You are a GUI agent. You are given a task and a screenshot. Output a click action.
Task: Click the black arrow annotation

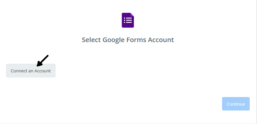(43, 61)
